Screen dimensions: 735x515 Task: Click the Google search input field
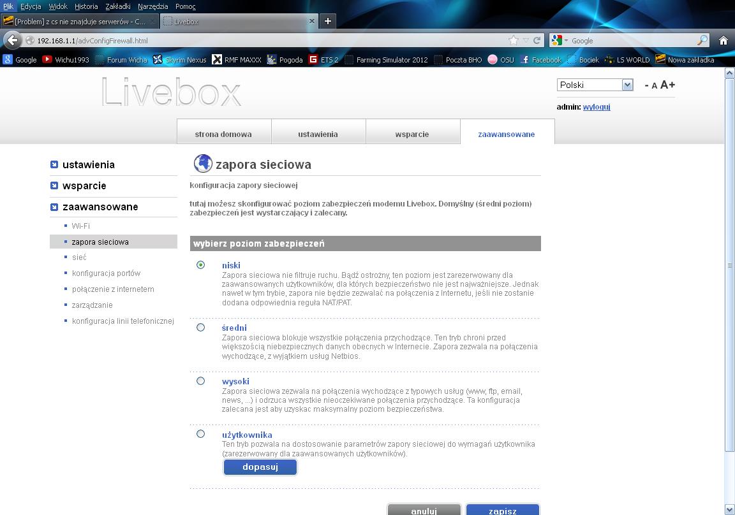pyautogui.click(x=633, y=41)
